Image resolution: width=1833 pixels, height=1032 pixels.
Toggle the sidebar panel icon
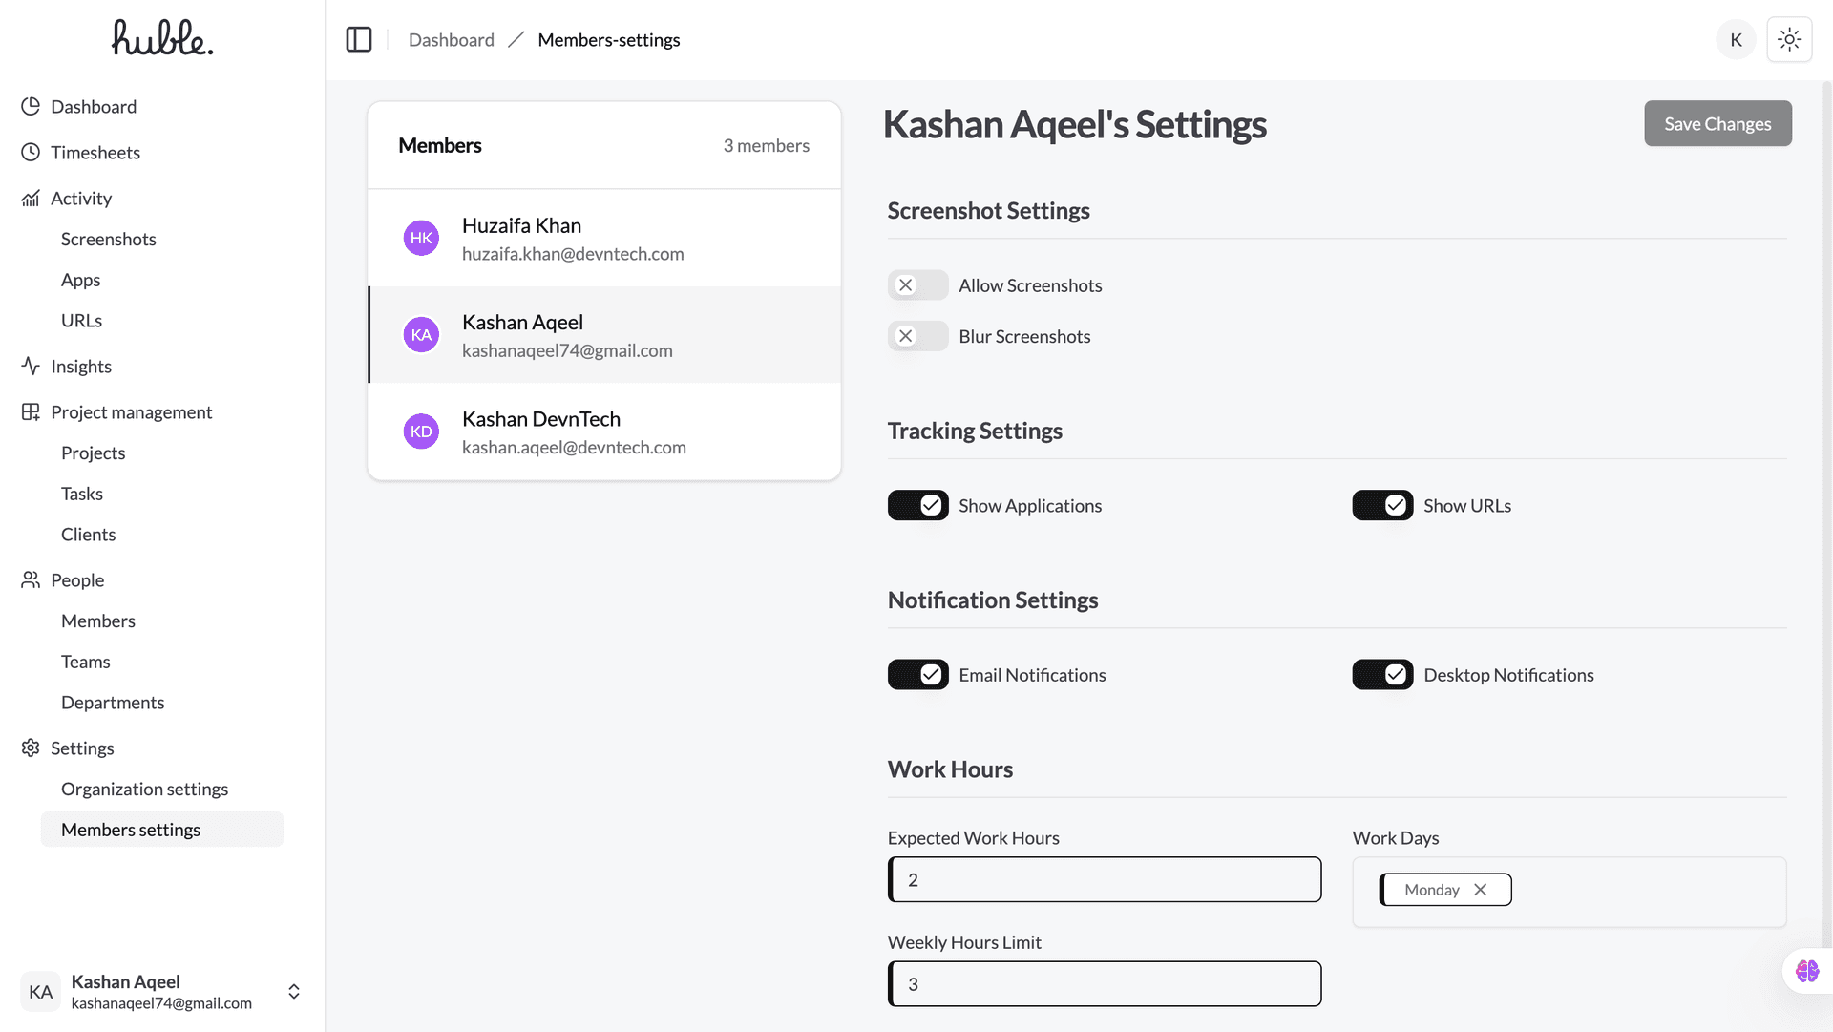click(359, 40)
